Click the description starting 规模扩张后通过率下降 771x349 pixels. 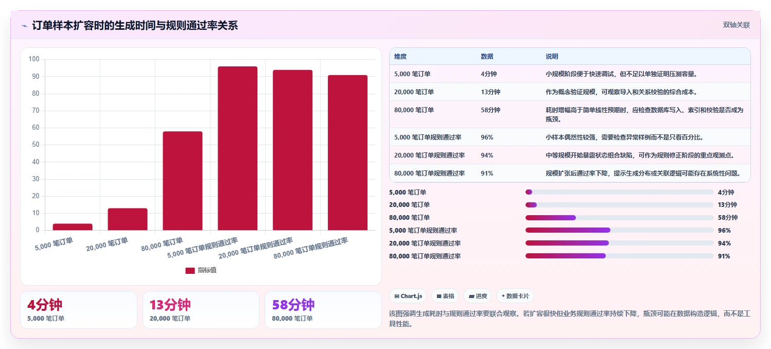[x=643, y=173]
